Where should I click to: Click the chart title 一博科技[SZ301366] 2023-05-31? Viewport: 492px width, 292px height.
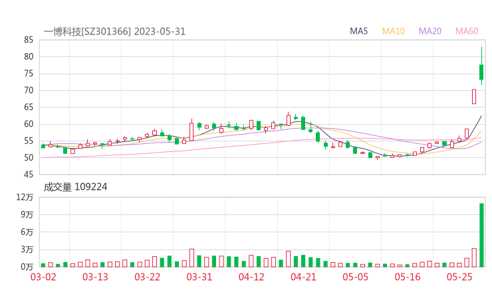(x=114, y=32)
